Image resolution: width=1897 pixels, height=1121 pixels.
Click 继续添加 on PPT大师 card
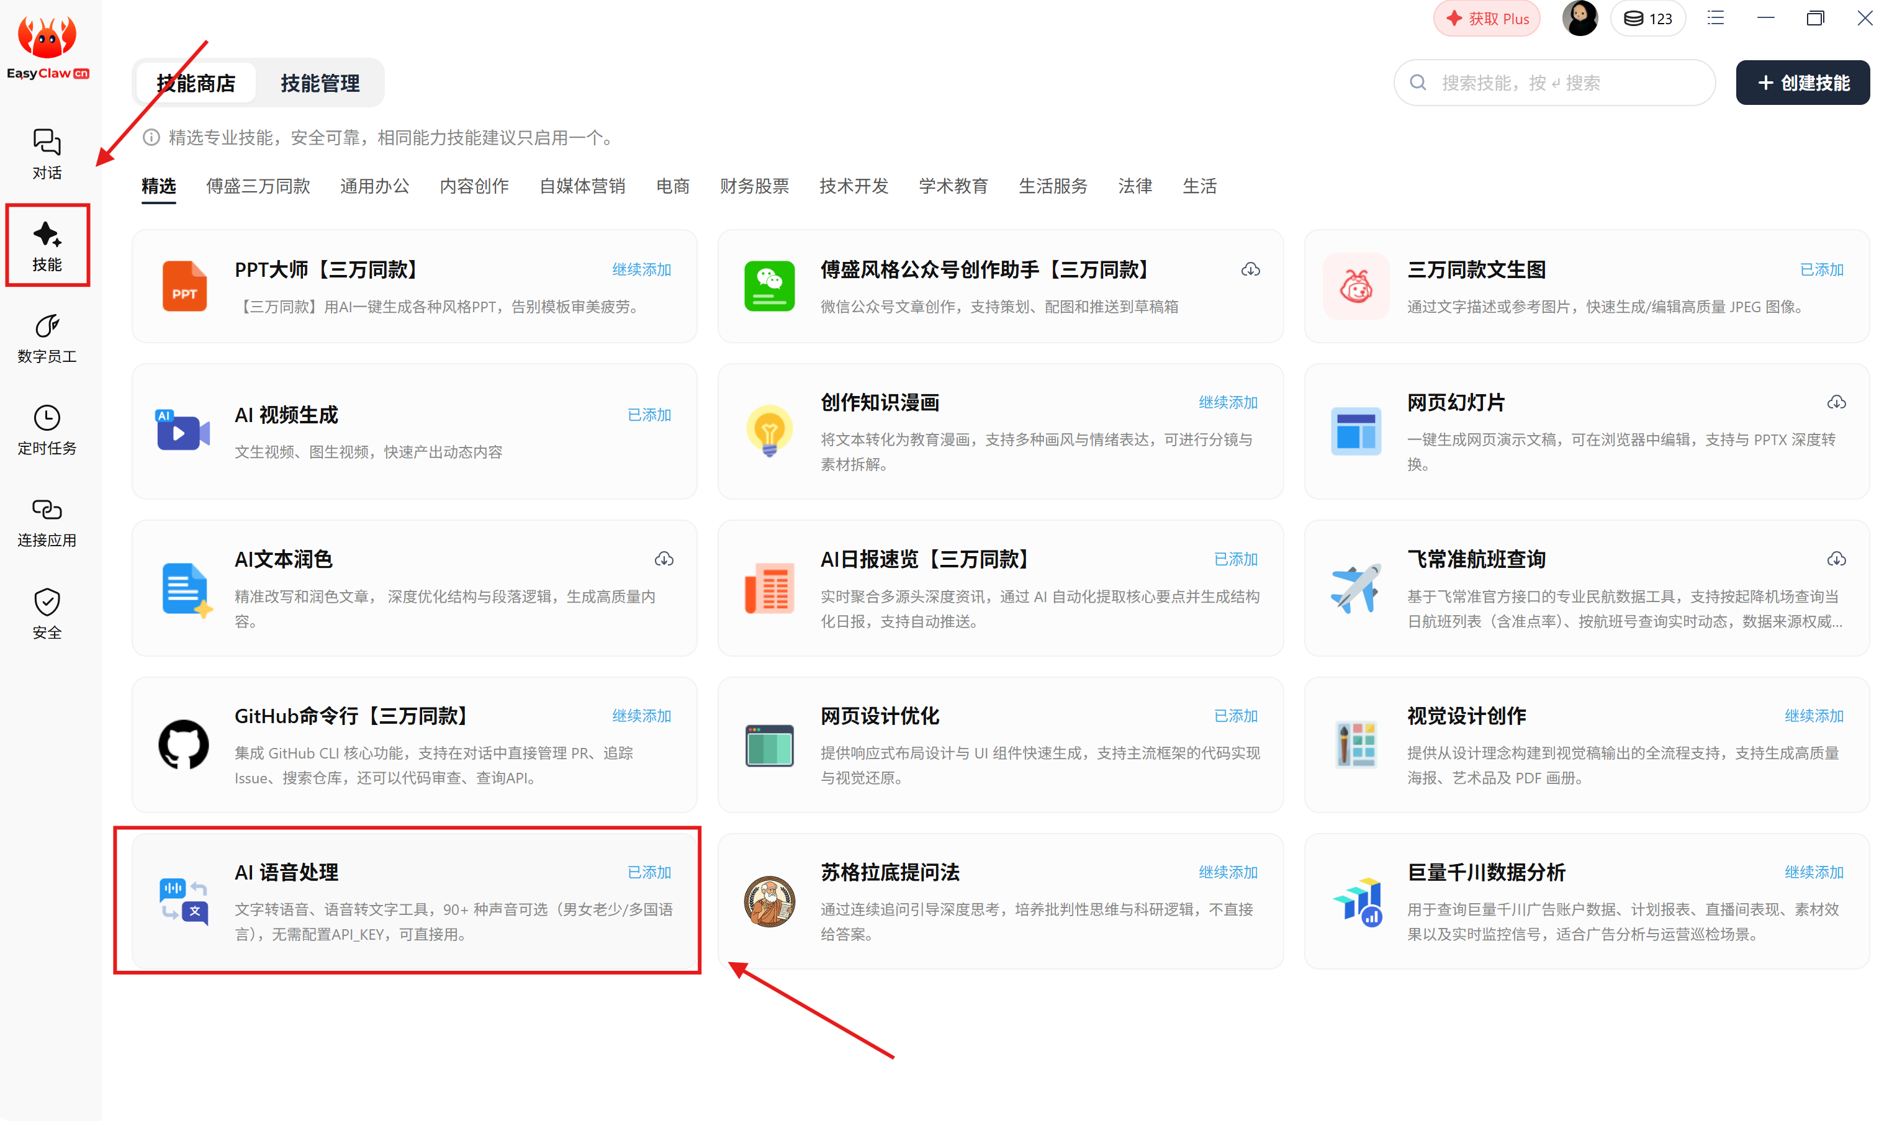coord(641,269)
